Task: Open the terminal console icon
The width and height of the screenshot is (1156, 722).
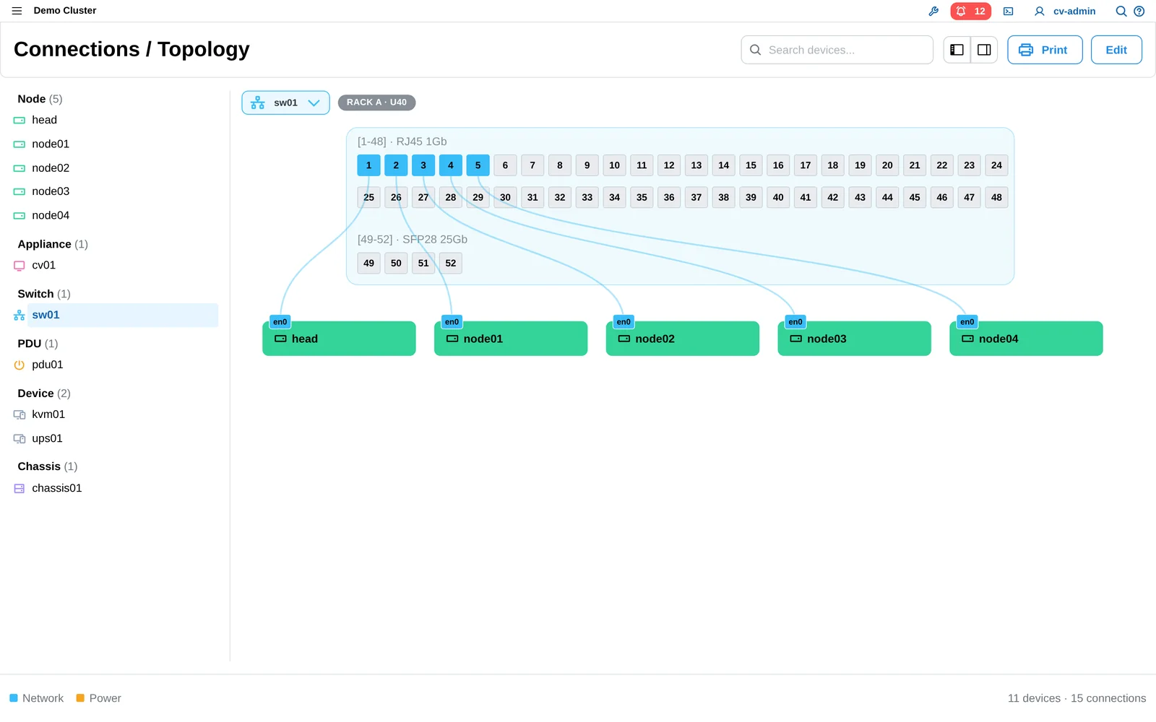Action: tap(1008, 11)
